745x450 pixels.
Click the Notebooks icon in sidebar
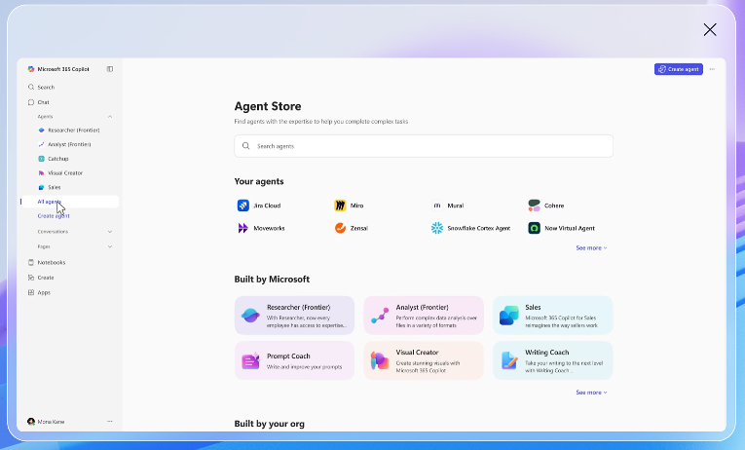pos(31,262)
